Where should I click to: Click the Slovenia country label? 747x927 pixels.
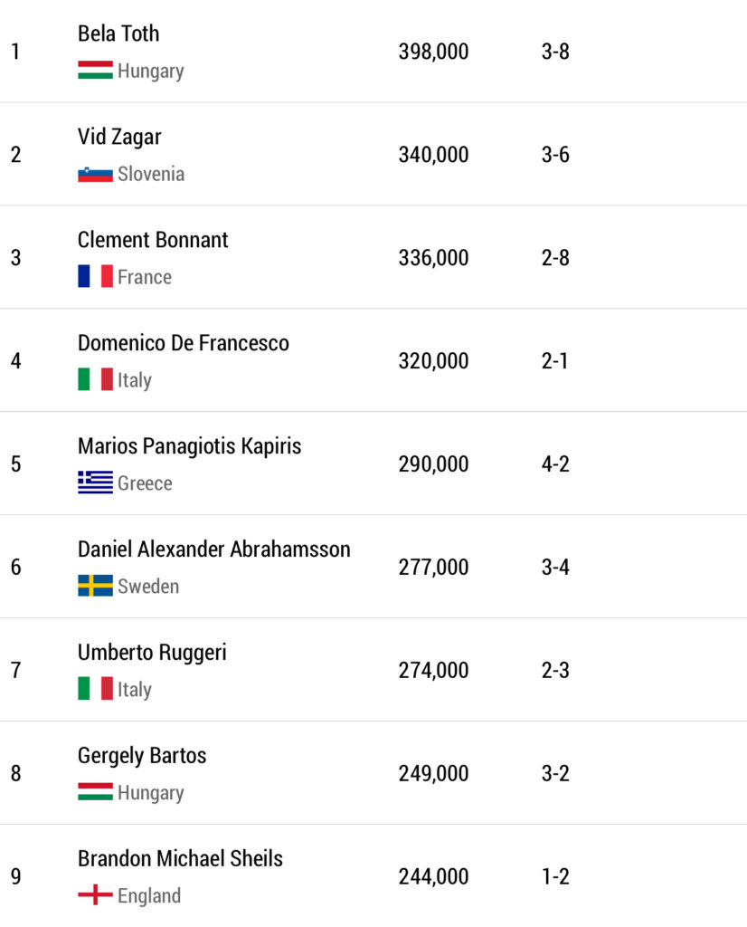point(151,174)
